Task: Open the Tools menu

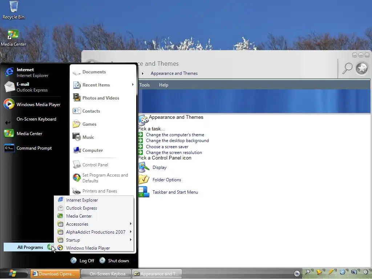Action: point(145,85)
